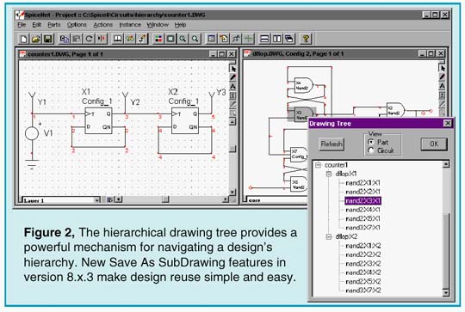The image size is (465, 312).
Task: Select nand2:X1:X2 in the drawing tree
Action: pos(363,246)
